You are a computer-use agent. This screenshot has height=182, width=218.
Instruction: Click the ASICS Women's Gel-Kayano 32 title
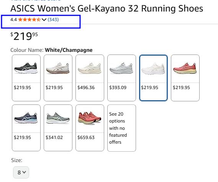coord(107,8)
